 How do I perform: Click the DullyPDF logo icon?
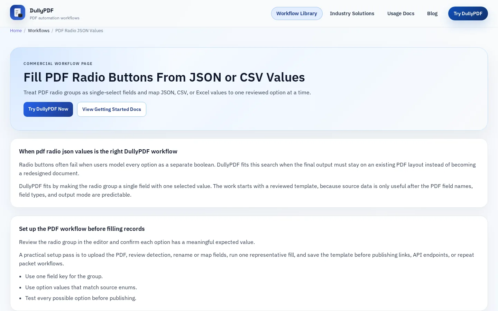pos(18,12)
